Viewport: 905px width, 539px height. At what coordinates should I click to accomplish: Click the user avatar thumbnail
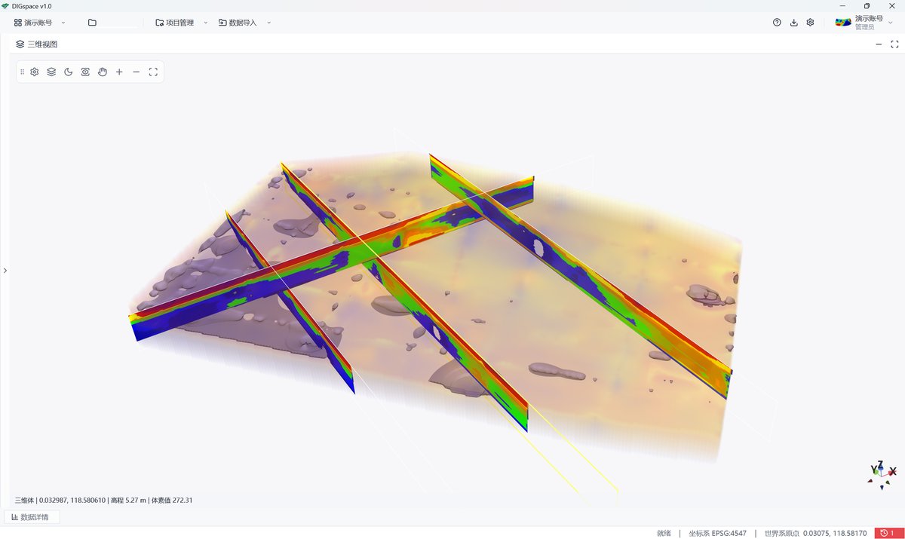843,23
